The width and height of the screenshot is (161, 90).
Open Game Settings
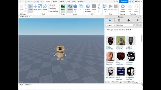point(123,8)
